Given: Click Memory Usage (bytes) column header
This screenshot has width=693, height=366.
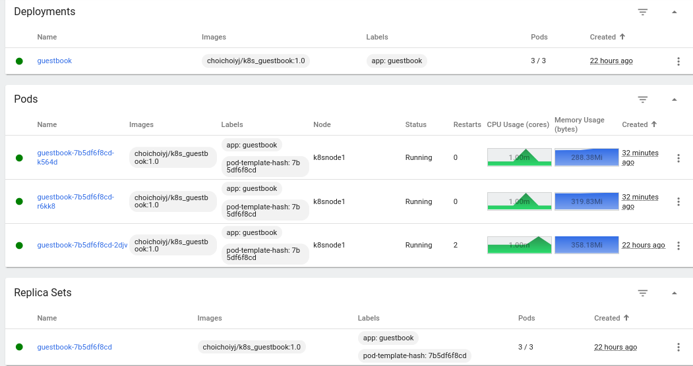Looking at the screenshot, I should click(580, 124).
